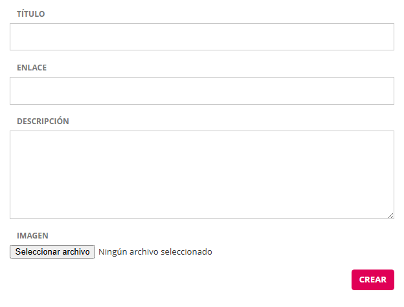Image resolution: width=404 pixels, height=307 pixels.
Task: Place cursor in the title box
Action: pyautogui.click(x=201, y=37)
